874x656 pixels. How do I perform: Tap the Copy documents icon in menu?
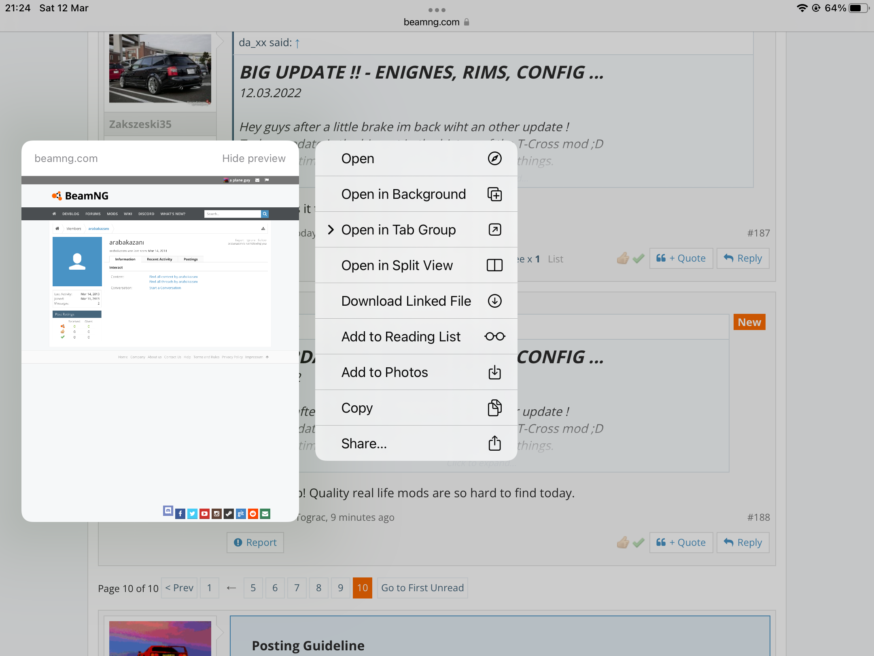pyautogui.click(x=494, y=408)
